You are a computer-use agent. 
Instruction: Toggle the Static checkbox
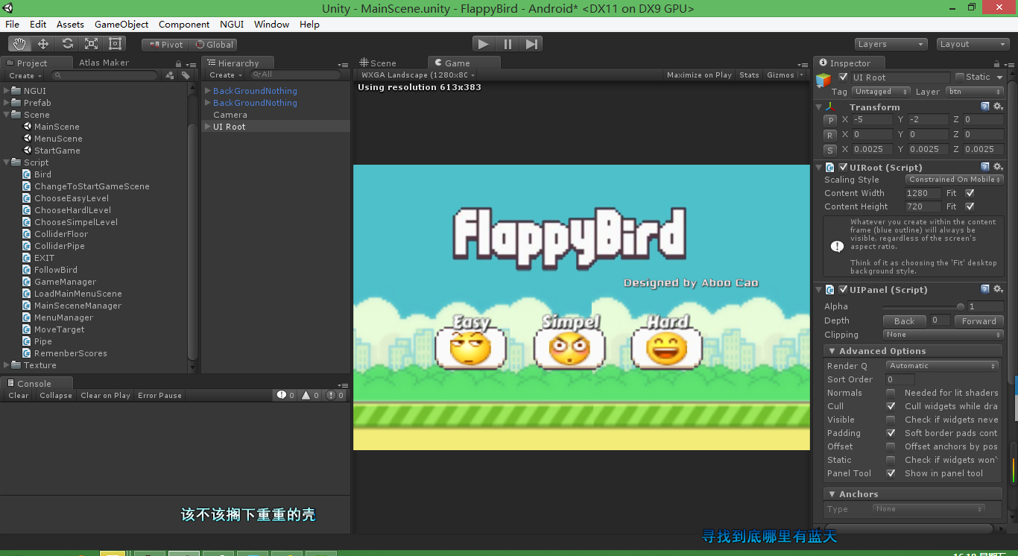tap(959, 77)
